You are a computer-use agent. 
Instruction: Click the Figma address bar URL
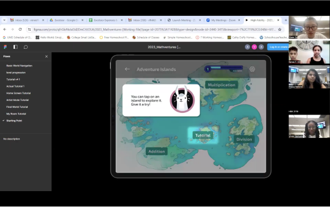pos(154,29)
